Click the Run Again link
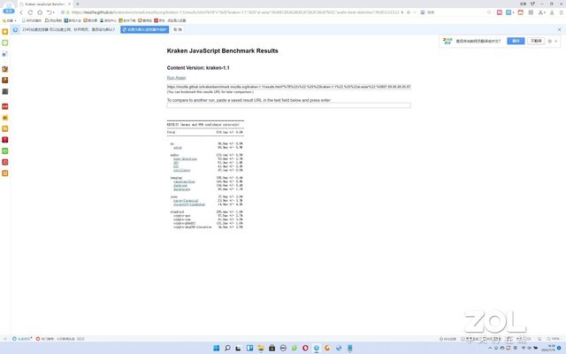The height and width of the screenshot is (354, 566). 177,77
